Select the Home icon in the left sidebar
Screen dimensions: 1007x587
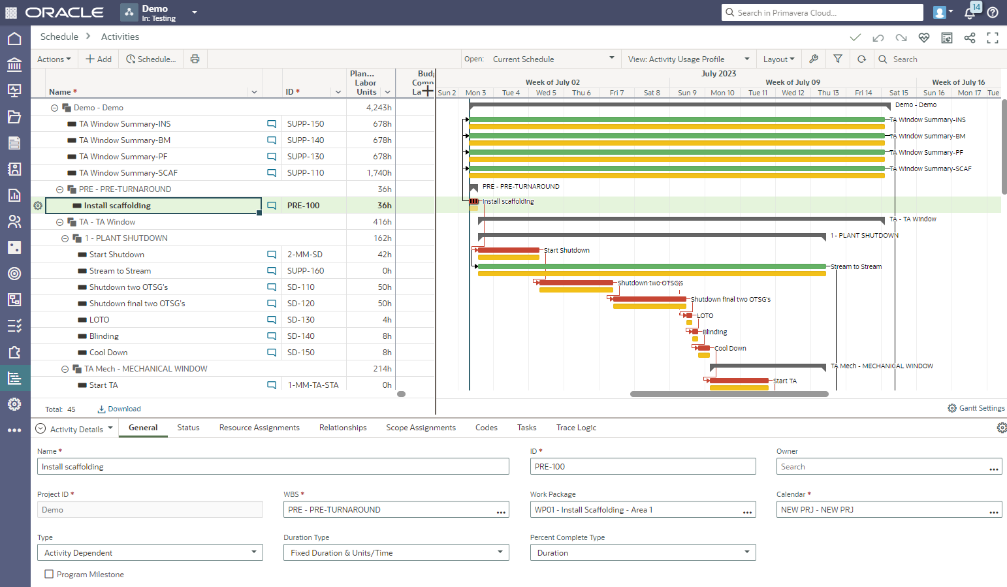14,38
